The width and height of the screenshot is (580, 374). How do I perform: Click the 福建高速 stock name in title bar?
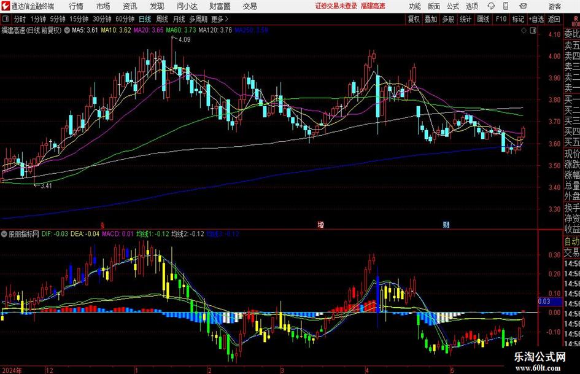coord(373,6)
